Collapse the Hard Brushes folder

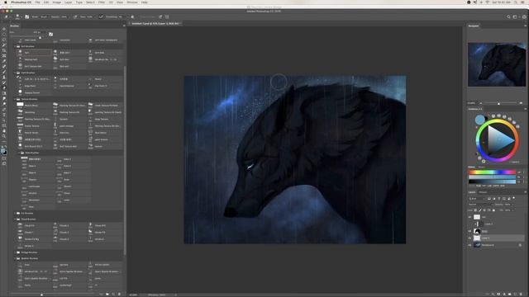coord(16,73)
